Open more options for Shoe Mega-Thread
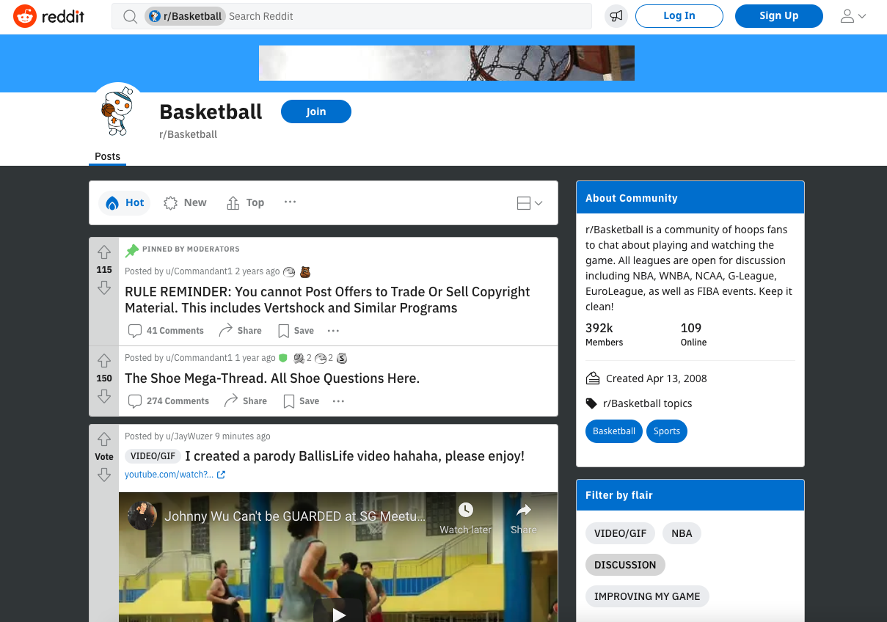The height and width of the screenshot is (622, 887). click(x=338, y=401)
